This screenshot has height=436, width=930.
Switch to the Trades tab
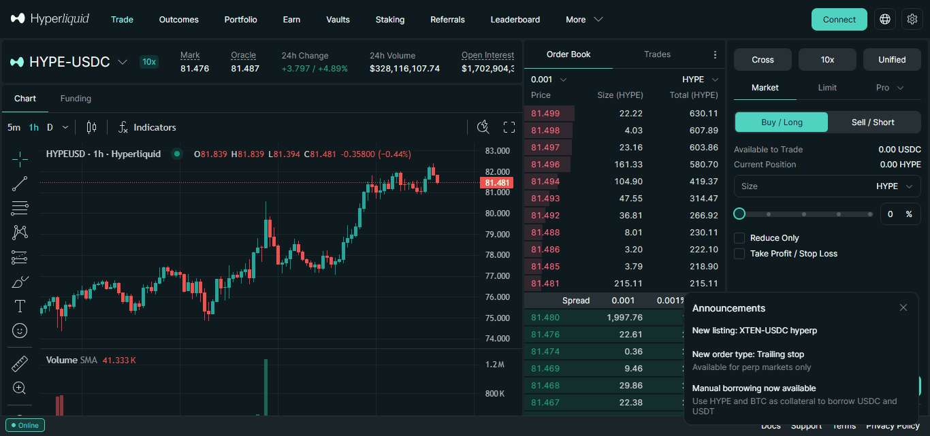(x=657, y=54)
